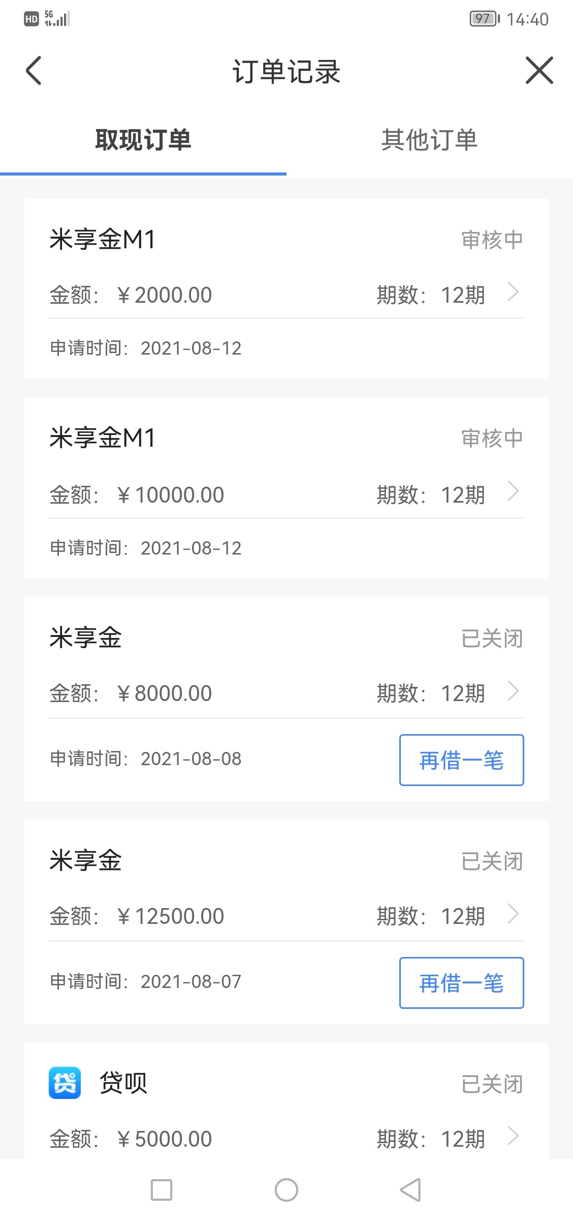Tap the battery indicator in status bar
573x1221 pixels.
coord(485,19)
